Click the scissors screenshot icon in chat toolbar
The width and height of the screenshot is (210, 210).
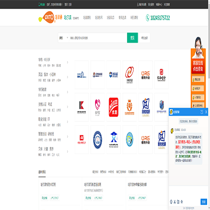pyautogui.click(x=175, y=201)
